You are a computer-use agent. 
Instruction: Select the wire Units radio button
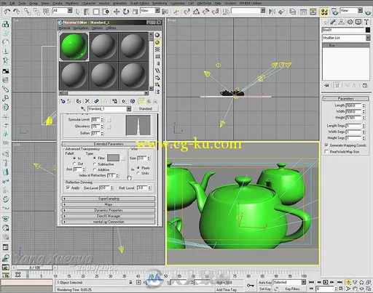pos(138,173)
